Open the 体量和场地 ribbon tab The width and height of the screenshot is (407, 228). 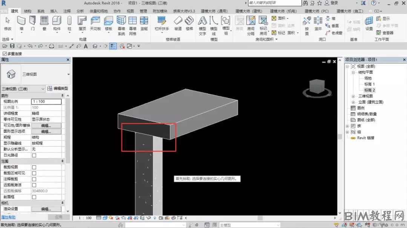point(98,11)
